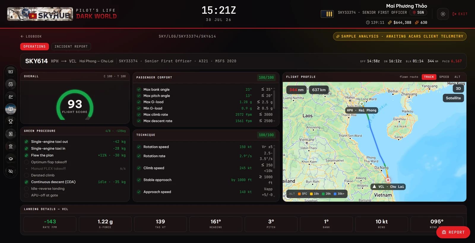This screenshot has height=243, width=475.
Task: Click the Passenger Comfort 100/100 score badge
Action: (266, 78)
